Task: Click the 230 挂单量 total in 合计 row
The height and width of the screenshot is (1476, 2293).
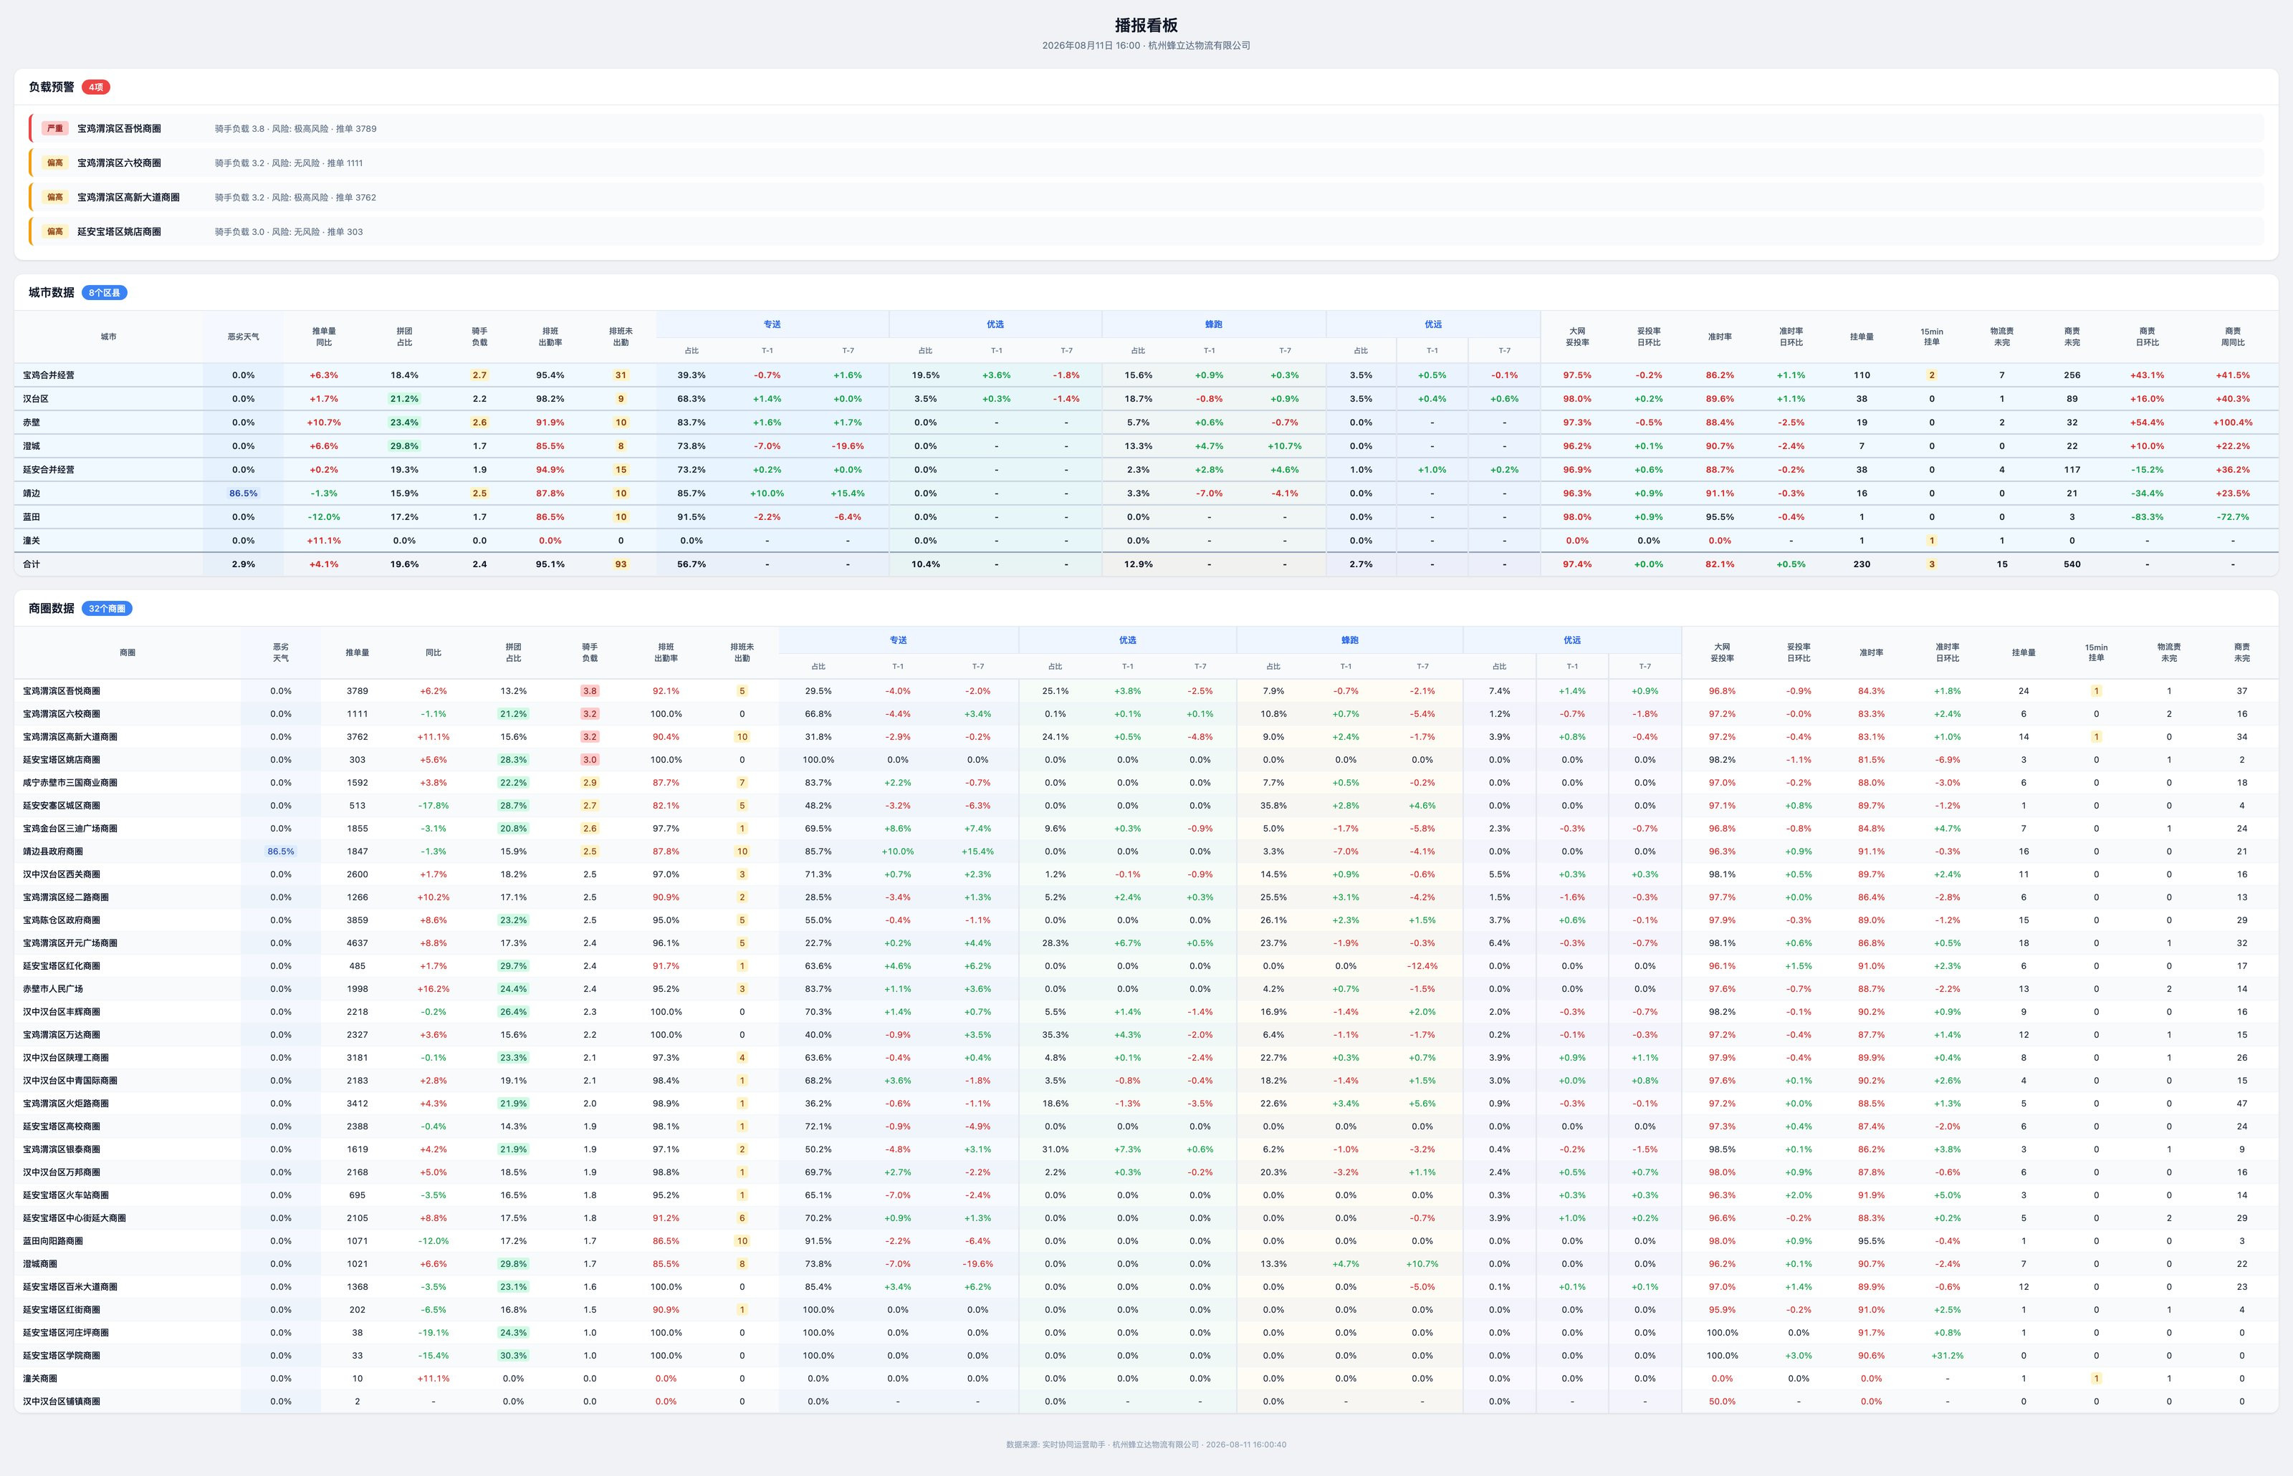Action: tap(1862, 564)
